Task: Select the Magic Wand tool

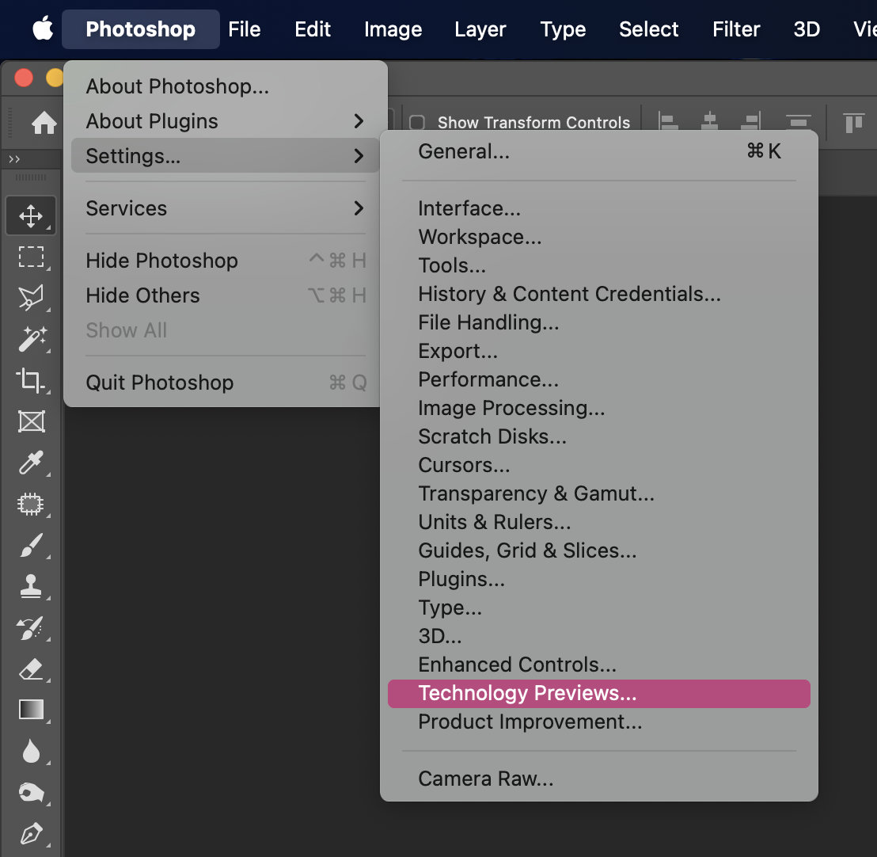Action: tap(31, 339)
